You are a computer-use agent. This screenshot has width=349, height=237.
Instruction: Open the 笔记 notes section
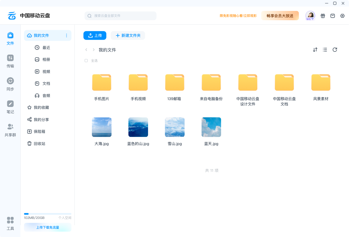click(x=10, y=104)
